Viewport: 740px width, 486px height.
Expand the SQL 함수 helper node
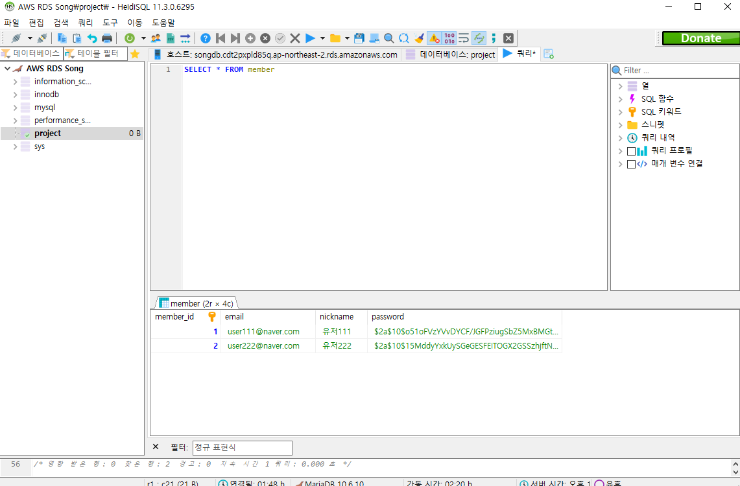pos(620,99)
